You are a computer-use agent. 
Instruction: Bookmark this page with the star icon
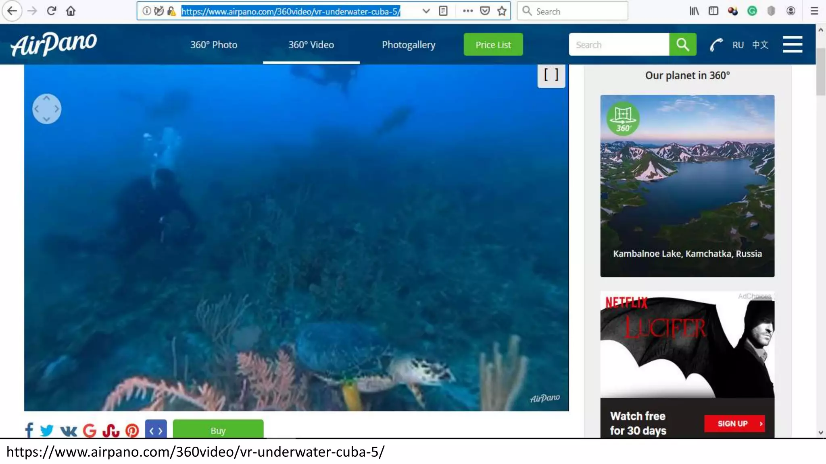[x=502, y=11]
